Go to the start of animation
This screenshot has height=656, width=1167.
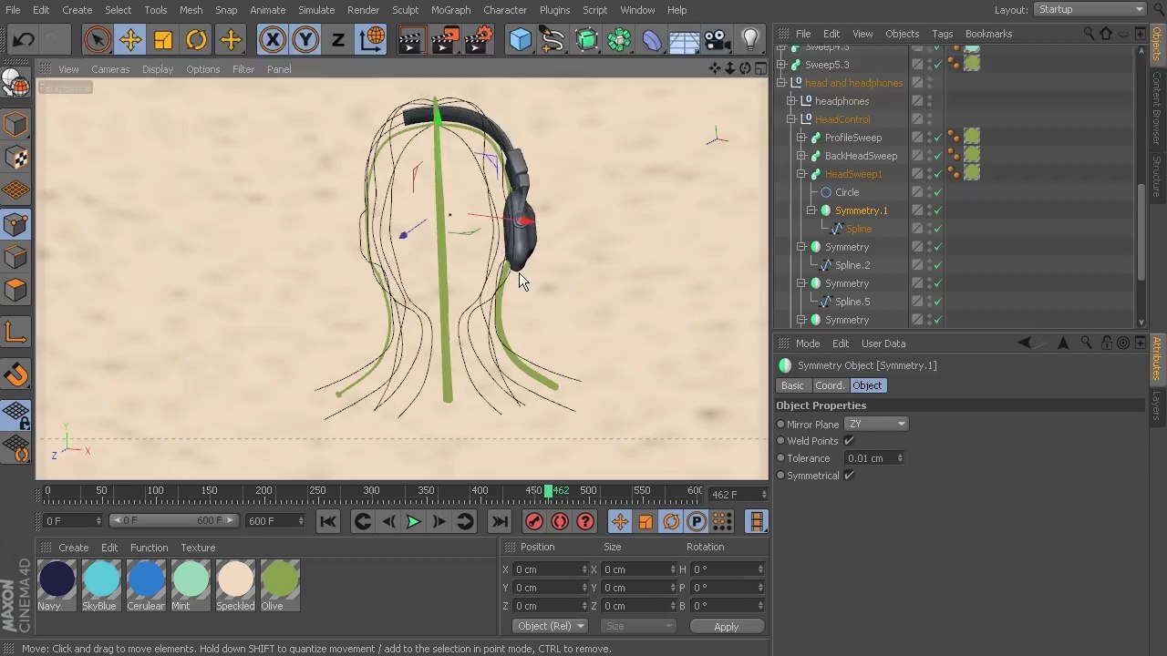coord(328,521)
